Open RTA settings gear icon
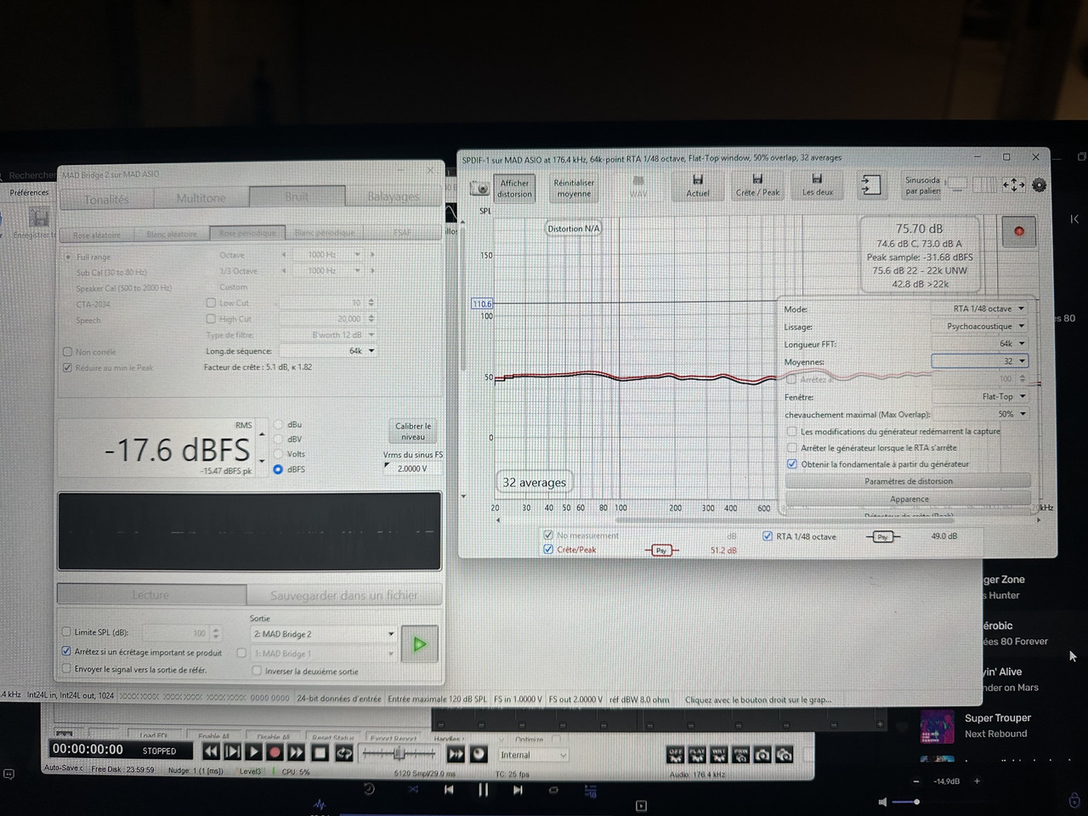This screenshot has width=1088, height=816. (x=1039, y=184)
